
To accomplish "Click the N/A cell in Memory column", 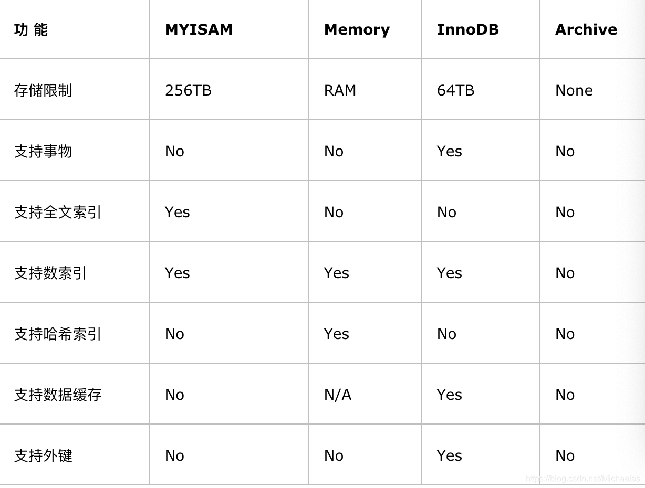I will point(338,395).
